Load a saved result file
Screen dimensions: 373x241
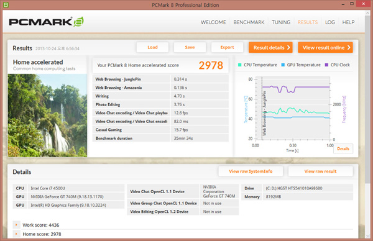(152, 47)
